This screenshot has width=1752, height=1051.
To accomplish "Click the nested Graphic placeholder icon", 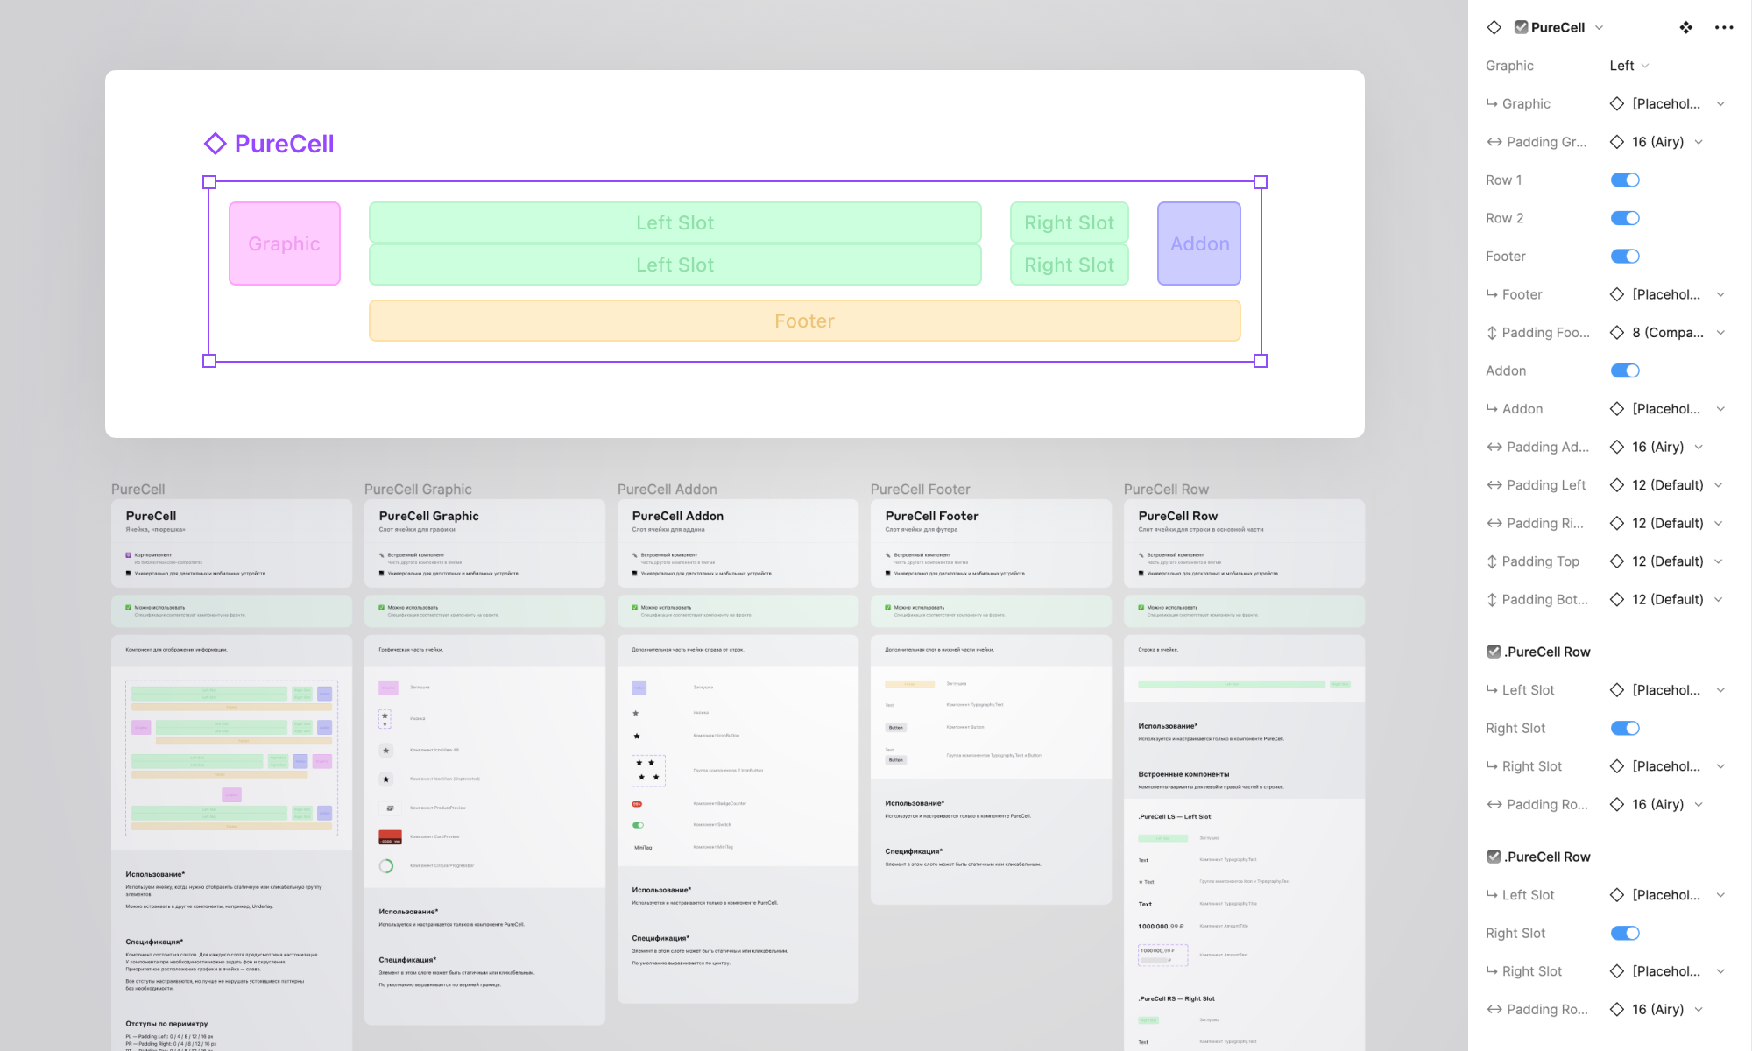I will coord(1615,102).
